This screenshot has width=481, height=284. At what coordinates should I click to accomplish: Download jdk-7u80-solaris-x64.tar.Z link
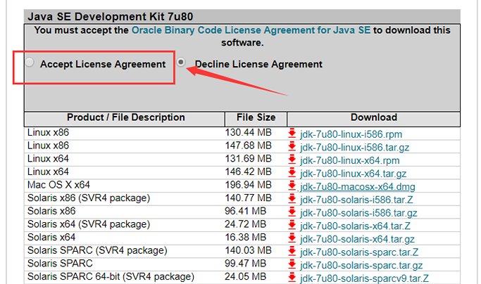[x=355, y=226]
